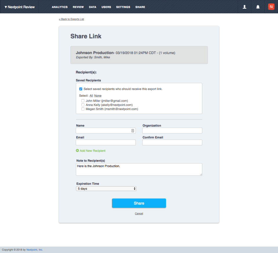Image resolution: width=278 pixels, height=253 pixels.
Task: Click the Johnson Production export title
Action: point(95,53)
